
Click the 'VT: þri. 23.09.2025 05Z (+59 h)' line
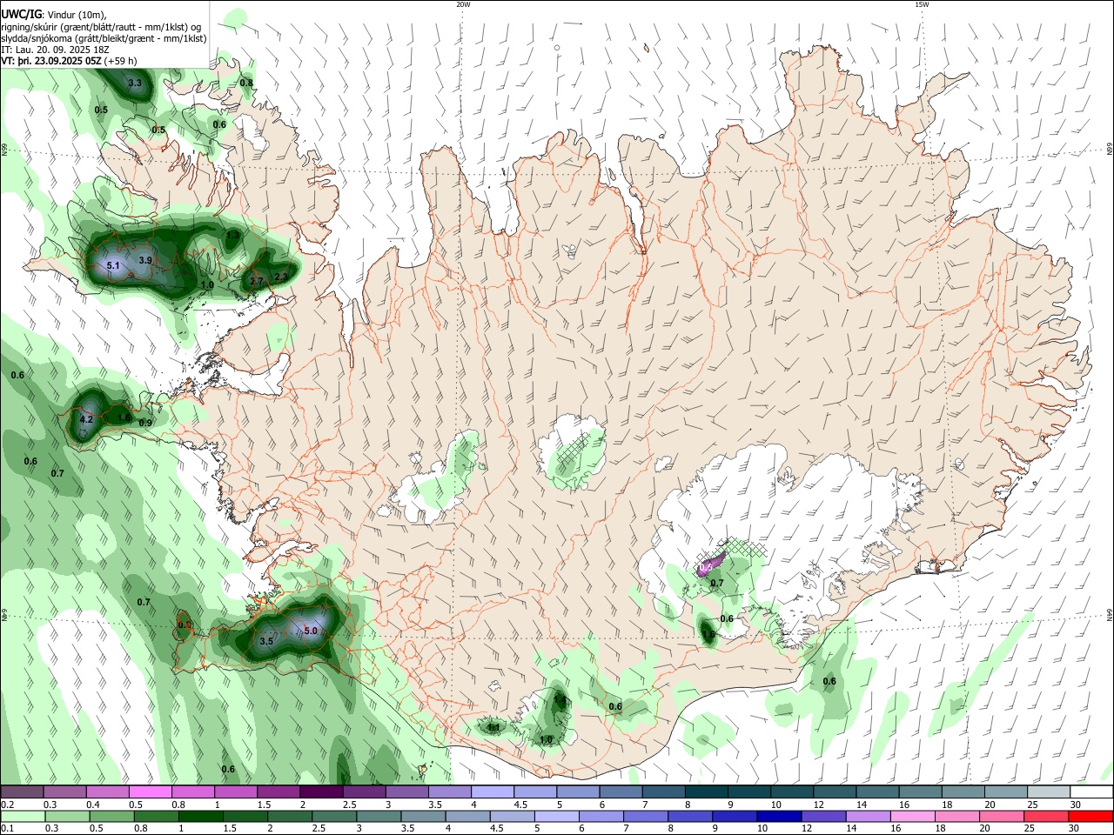click(x=69, y=61)
